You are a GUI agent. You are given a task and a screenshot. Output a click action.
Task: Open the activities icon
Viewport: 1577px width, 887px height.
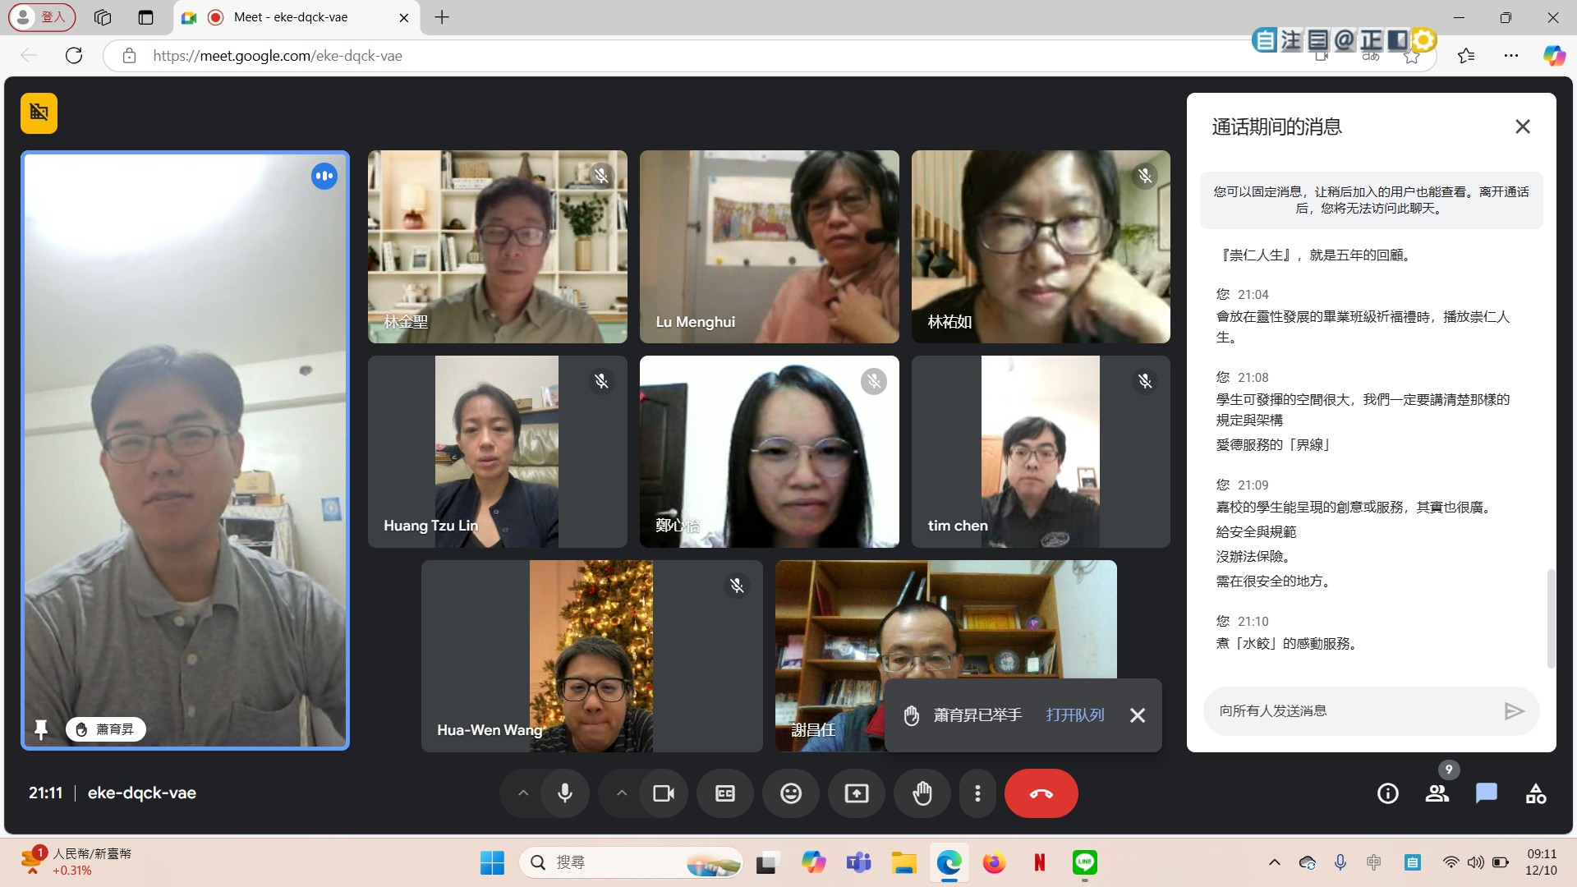pyautogui.click(x=1536, y=793)
